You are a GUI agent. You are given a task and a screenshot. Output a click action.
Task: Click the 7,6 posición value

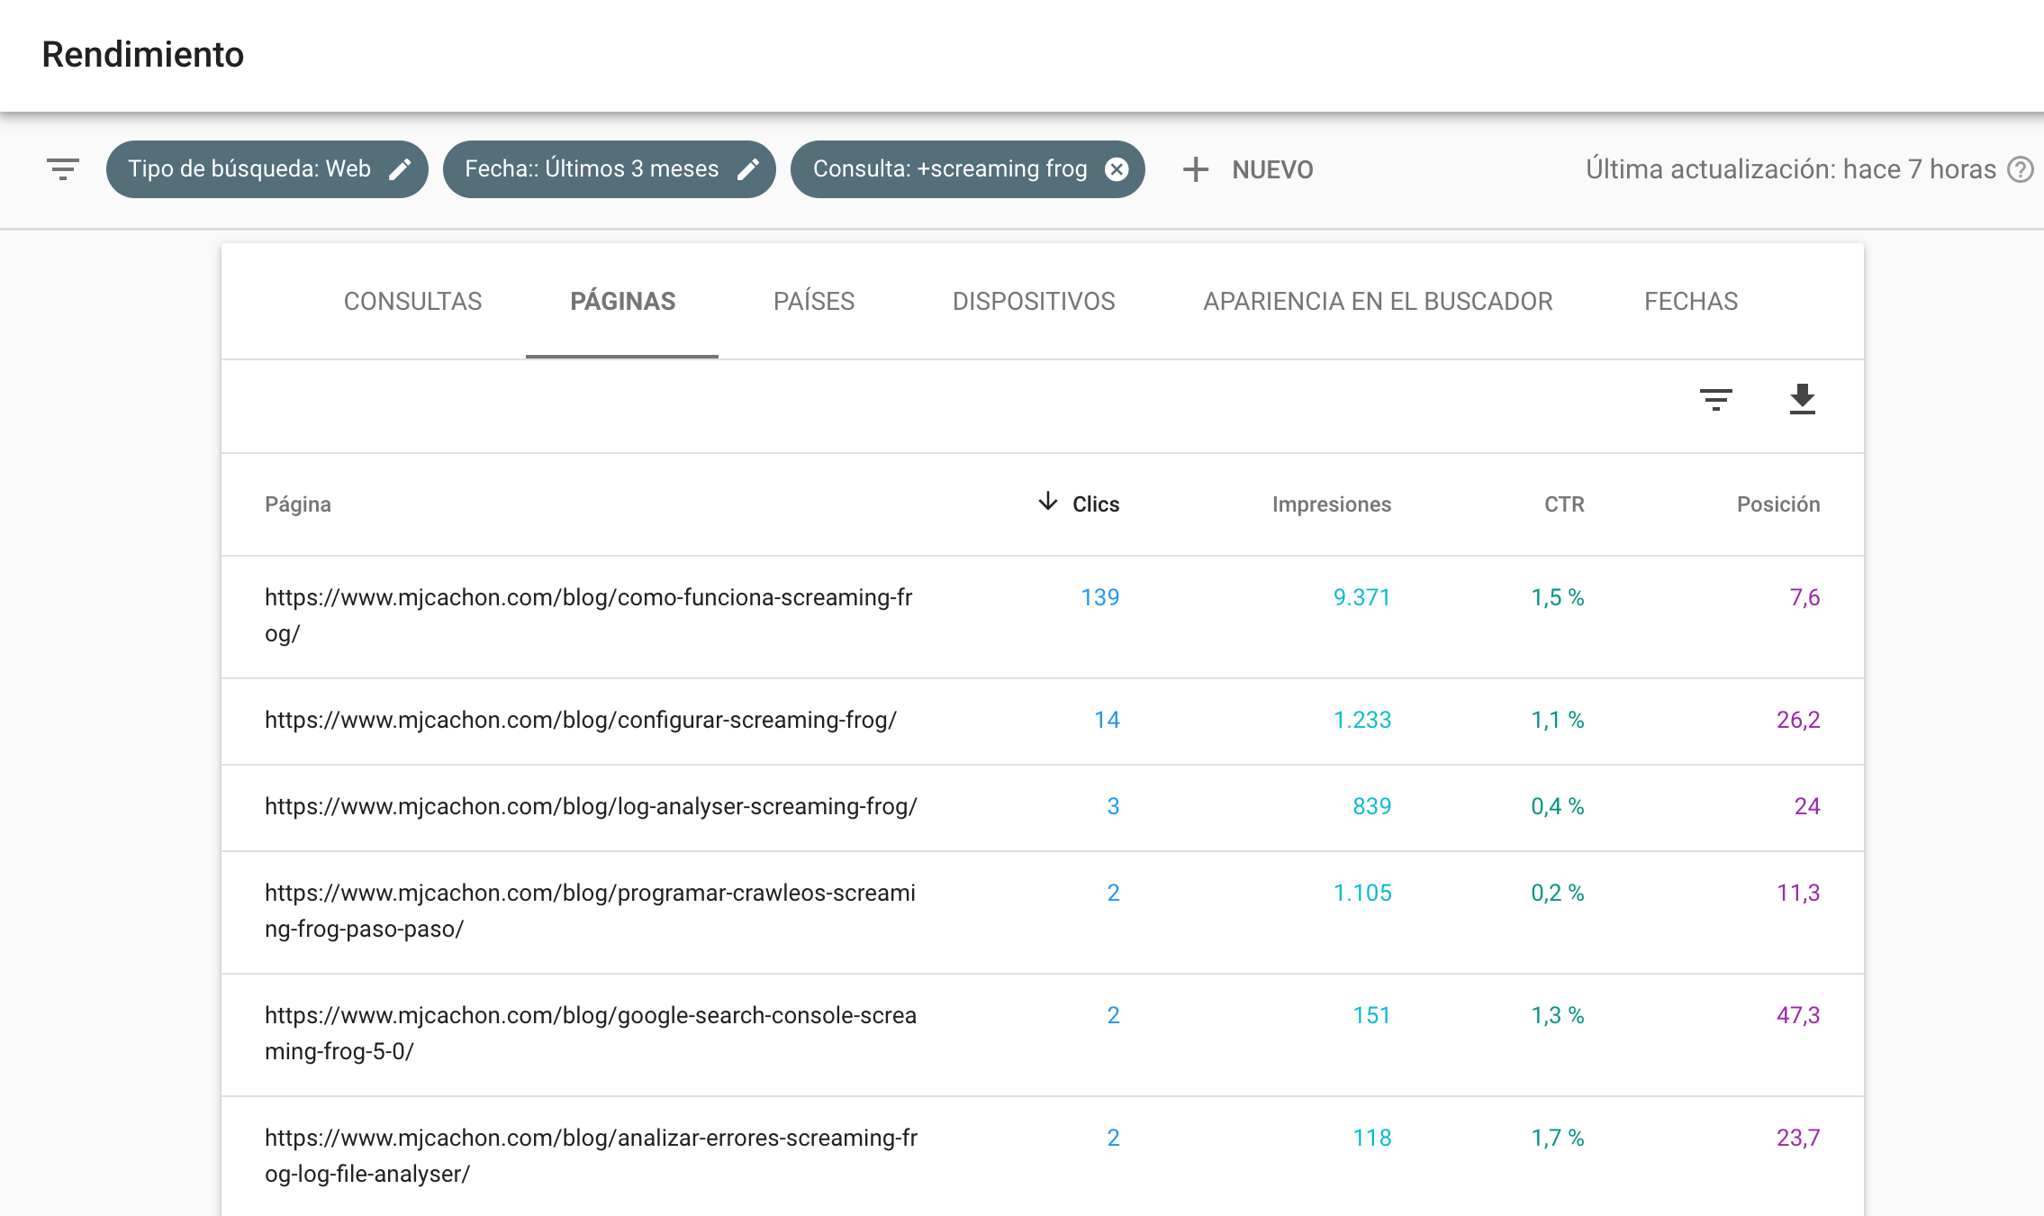(x=1804, y=597)
